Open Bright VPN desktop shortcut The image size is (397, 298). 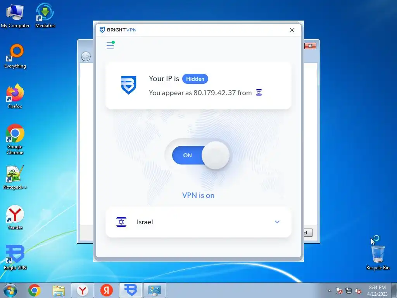point(15,258)
